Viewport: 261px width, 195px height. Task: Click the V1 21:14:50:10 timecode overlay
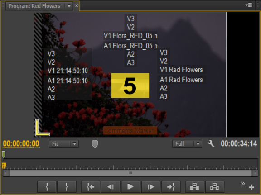tap(68, 71)
